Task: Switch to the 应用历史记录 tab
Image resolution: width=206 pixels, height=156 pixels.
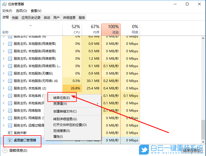Action: (x=31, y=18)
